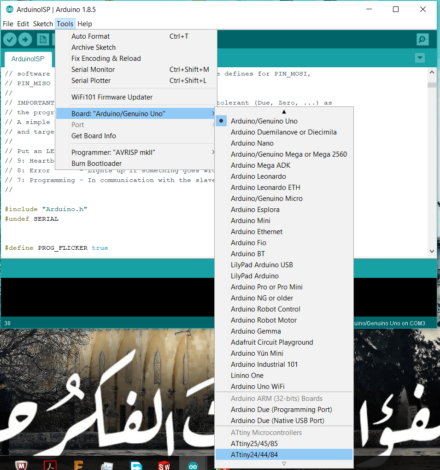Choose Arduino Gemma board
Viewport: 440px width, 470px height.
point(284,331)
